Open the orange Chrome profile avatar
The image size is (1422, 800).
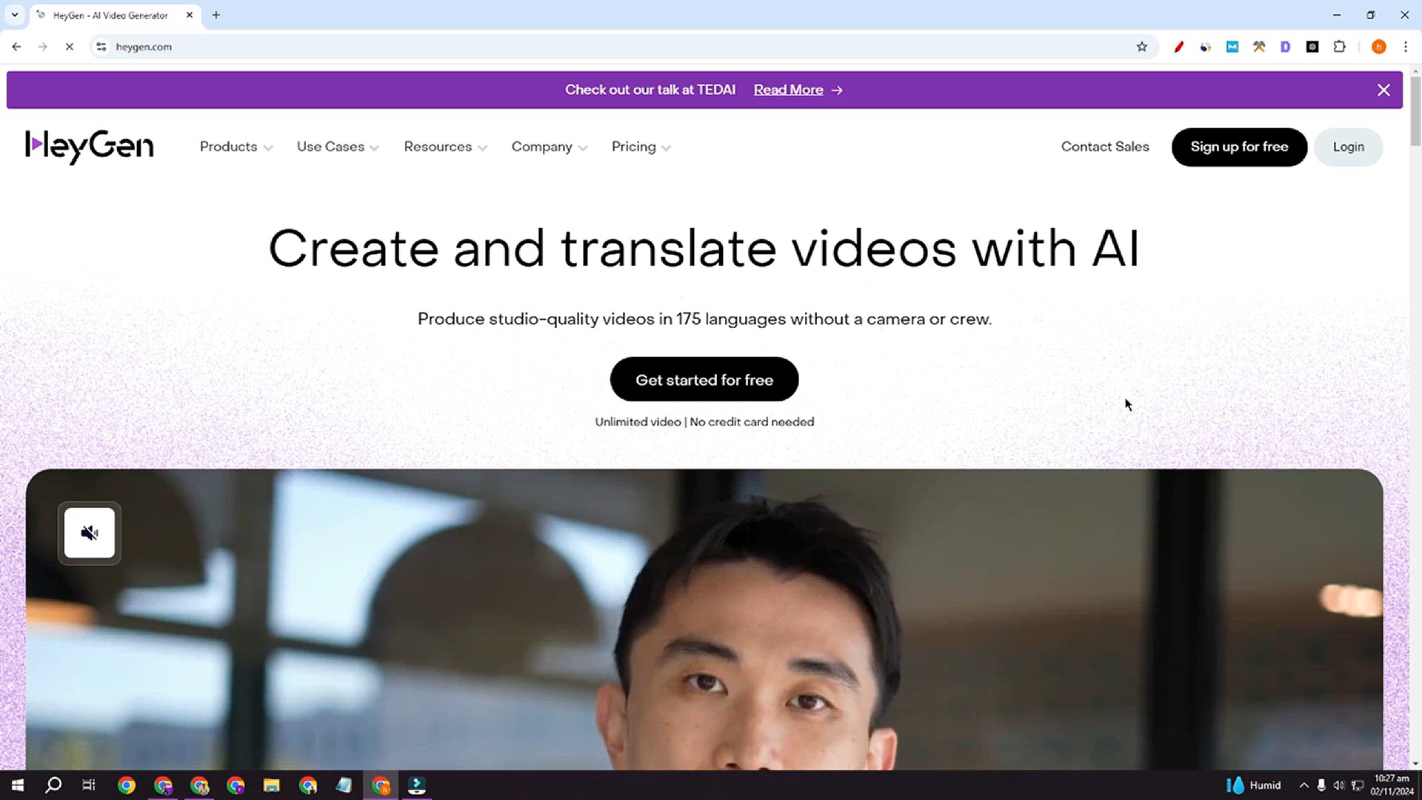point(1378,47)
